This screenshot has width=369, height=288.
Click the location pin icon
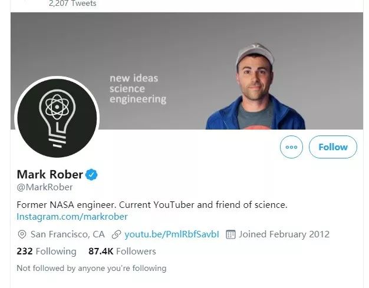[22, 234]
